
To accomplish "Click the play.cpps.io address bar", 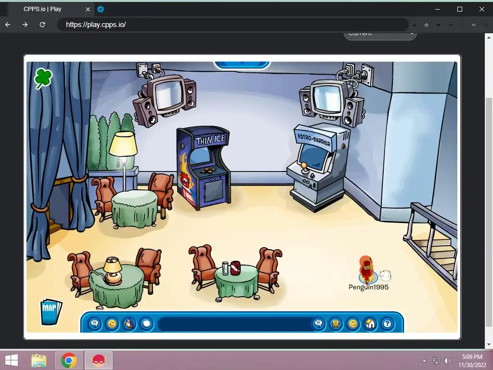I will tap(233, 25).
